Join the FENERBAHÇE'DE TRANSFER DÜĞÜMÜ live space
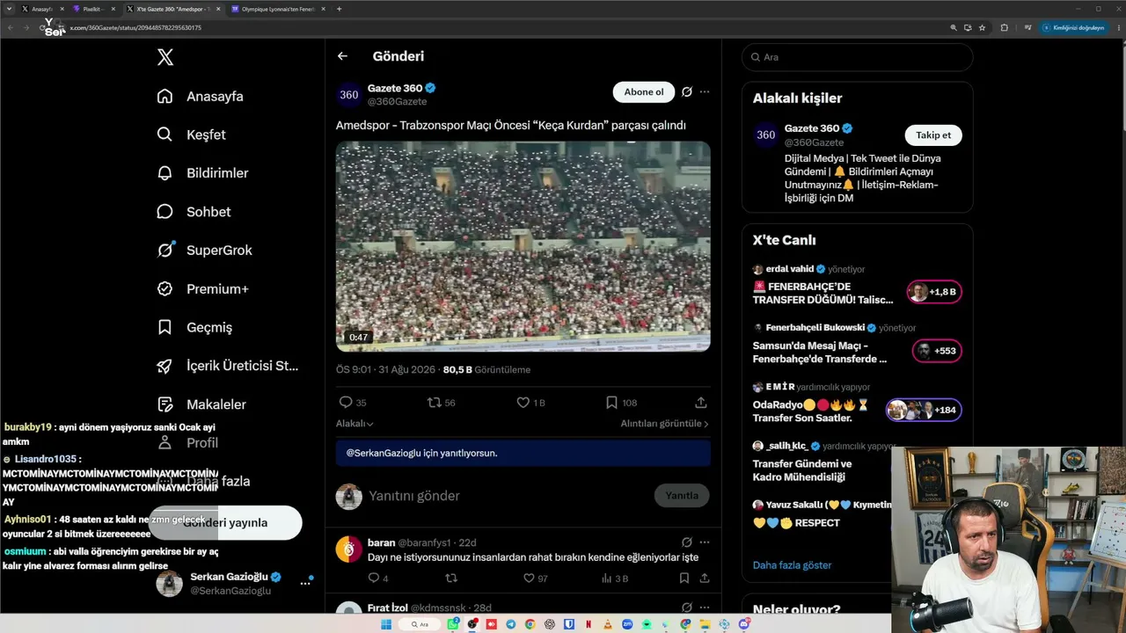Screen dimensions: 1126x633 click(934, 292)
